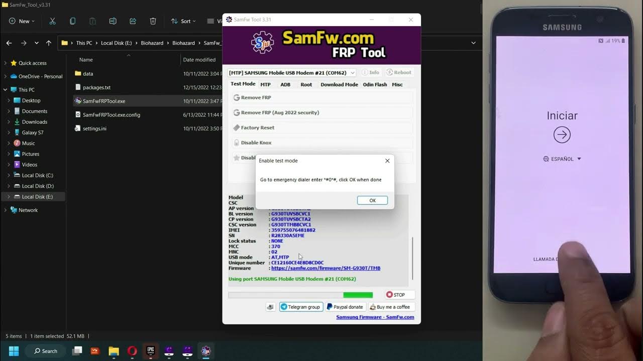Switch to the Misc tab
The width and height of the screenshot is (643, 361).
(397, 84)
